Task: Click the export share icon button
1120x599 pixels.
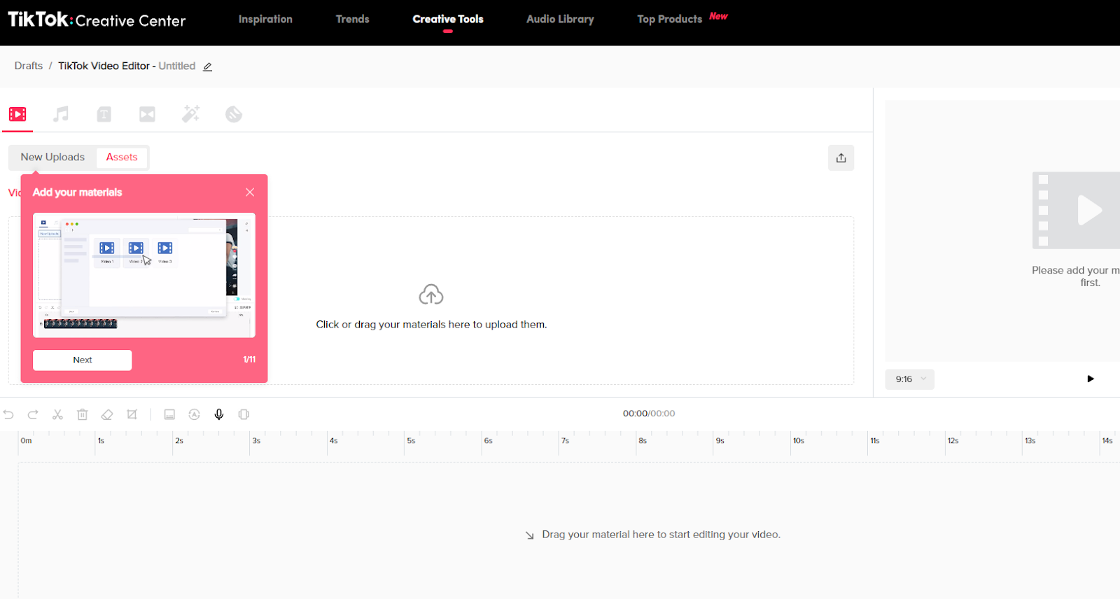Action: tap(841, 157)
